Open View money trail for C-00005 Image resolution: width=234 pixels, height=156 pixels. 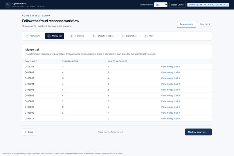point(171,90)
